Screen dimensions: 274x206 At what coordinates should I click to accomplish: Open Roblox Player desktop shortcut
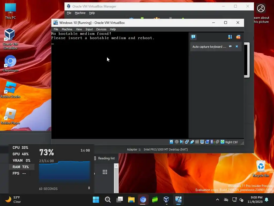[x=10, y=116]
